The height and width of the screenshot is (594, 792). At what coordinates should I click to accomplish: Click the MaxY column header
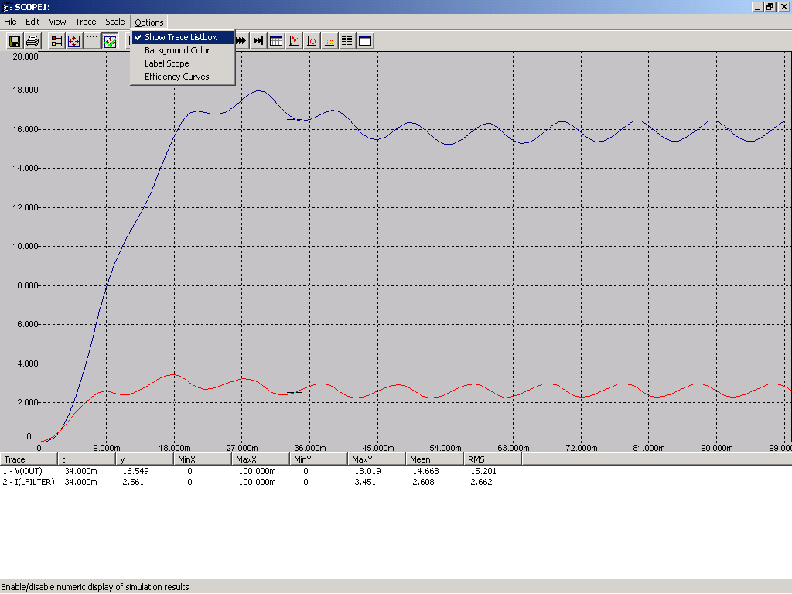coord(377,459)
